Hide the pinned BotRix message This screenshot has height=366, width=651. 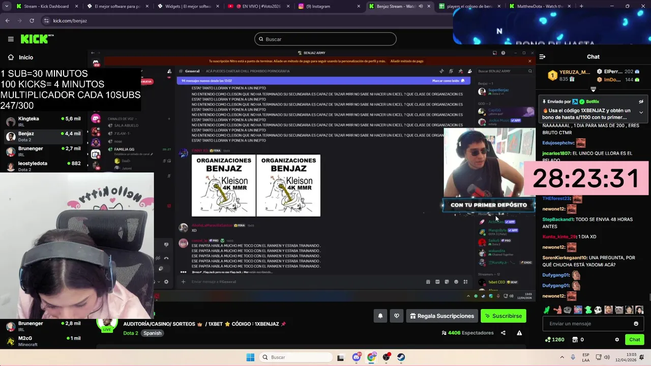click(x=641, y=102)
